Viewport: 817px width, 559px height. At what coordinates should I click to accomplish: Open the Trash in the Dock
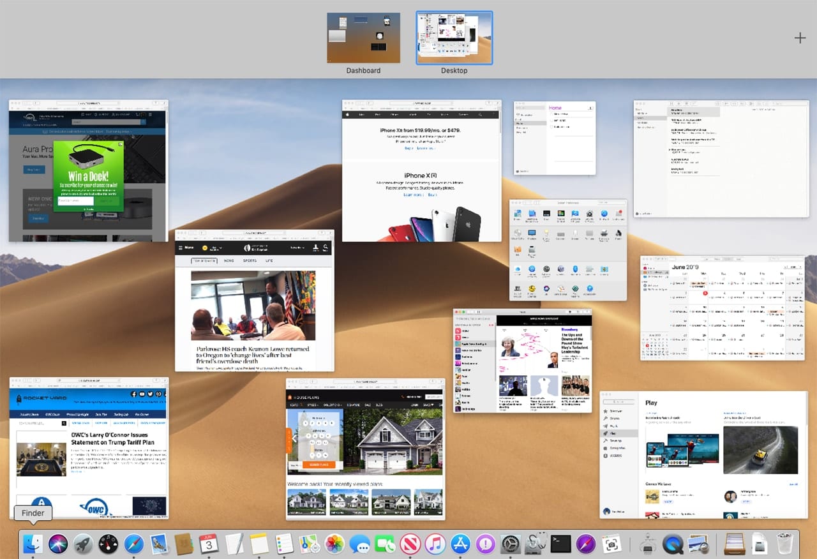784,544
